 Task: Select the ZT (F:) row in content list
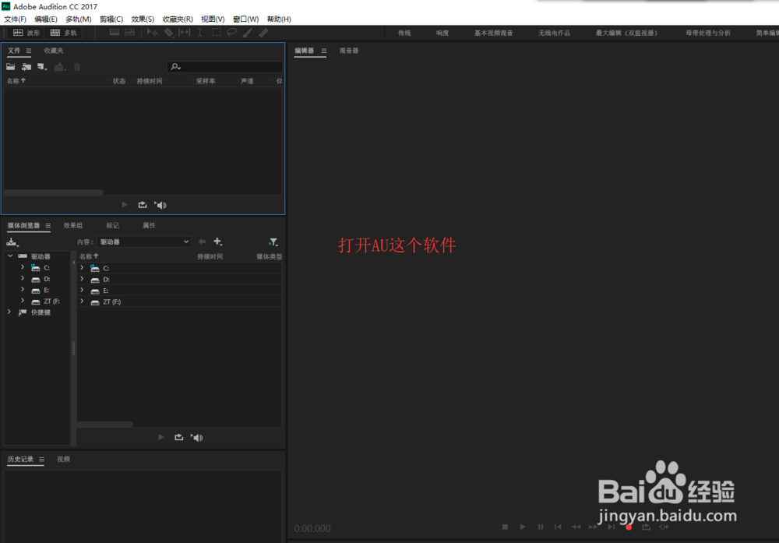(x=180, y=301)
